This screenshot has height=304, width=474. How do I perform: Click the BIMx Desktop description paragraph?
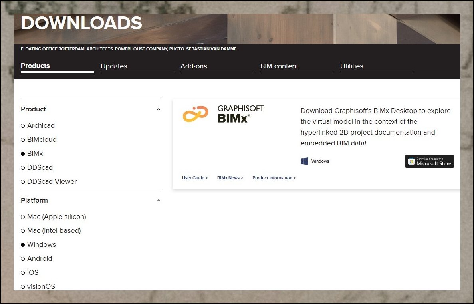(375, 127)
